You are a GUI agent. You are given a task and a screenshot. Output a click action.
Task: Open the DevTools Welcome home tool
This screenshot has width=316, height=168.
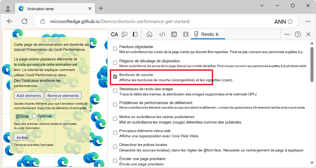(x=150, y=34)
